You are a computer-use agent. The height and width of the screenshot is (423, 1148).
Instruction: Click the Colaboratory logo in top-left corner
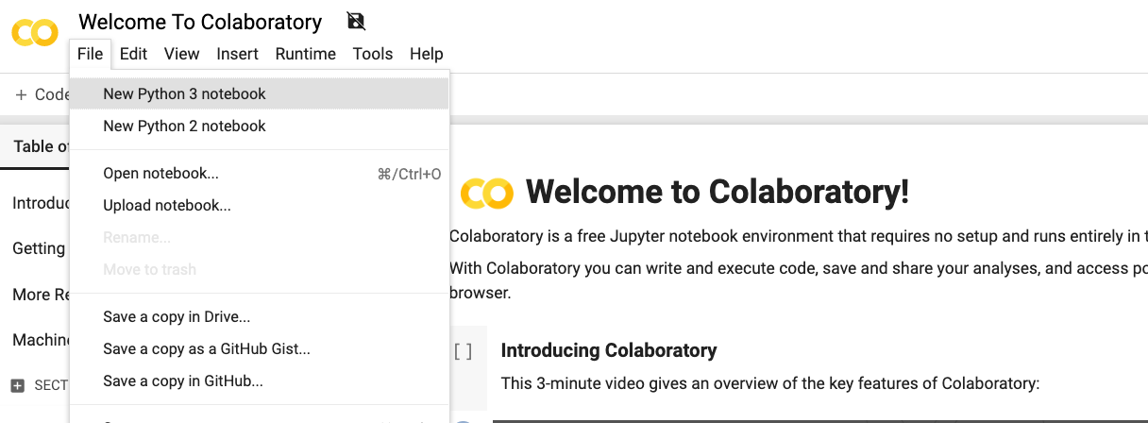click(x=35, y=33)
